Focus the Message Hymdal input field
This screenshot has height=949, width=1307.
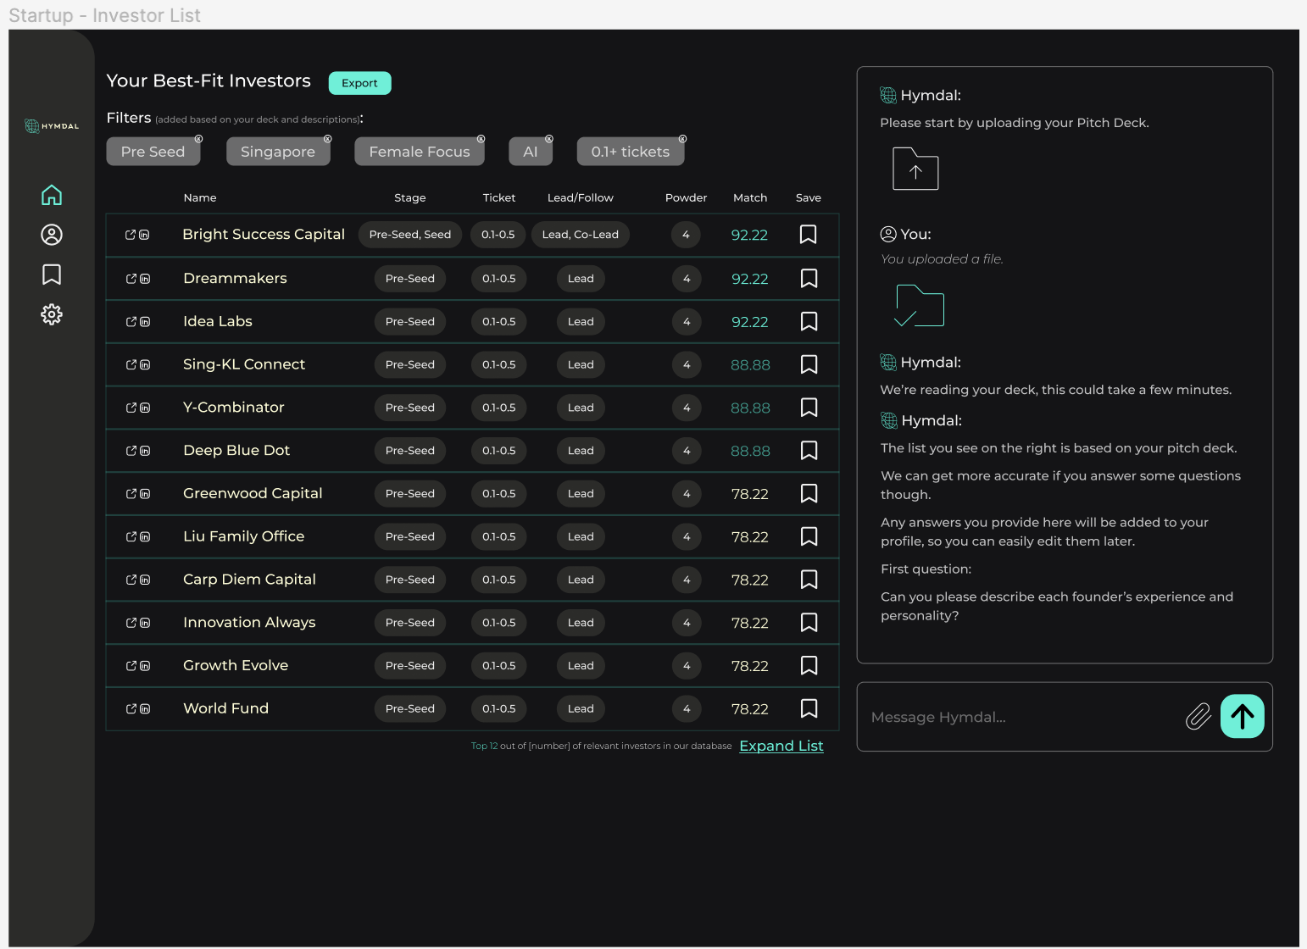[x=1017, y=717]
